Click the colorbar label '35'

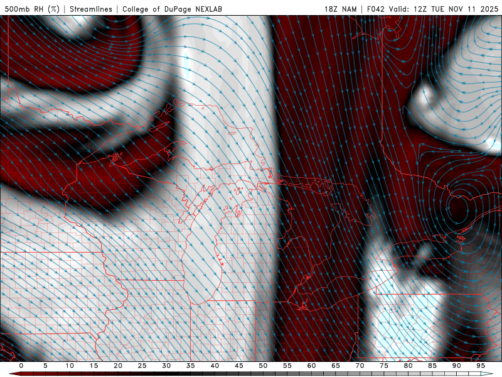(x=191, y=366)
